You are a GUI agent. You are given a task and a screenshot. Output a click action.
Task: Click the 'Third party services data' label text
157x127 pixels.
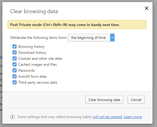(x=38, y=82)
